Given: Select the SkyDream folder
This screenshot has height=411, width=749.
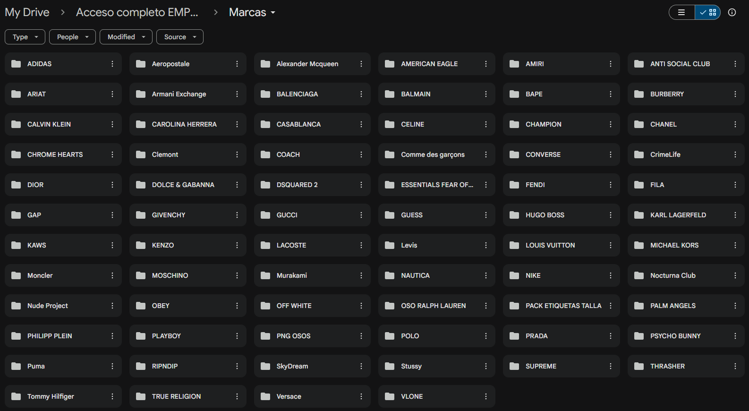Looking at the screenshot, I should [x=312, y=366].
